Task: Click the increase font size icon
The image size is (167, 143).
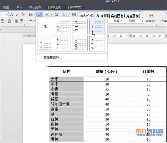Action: point(12,14)
